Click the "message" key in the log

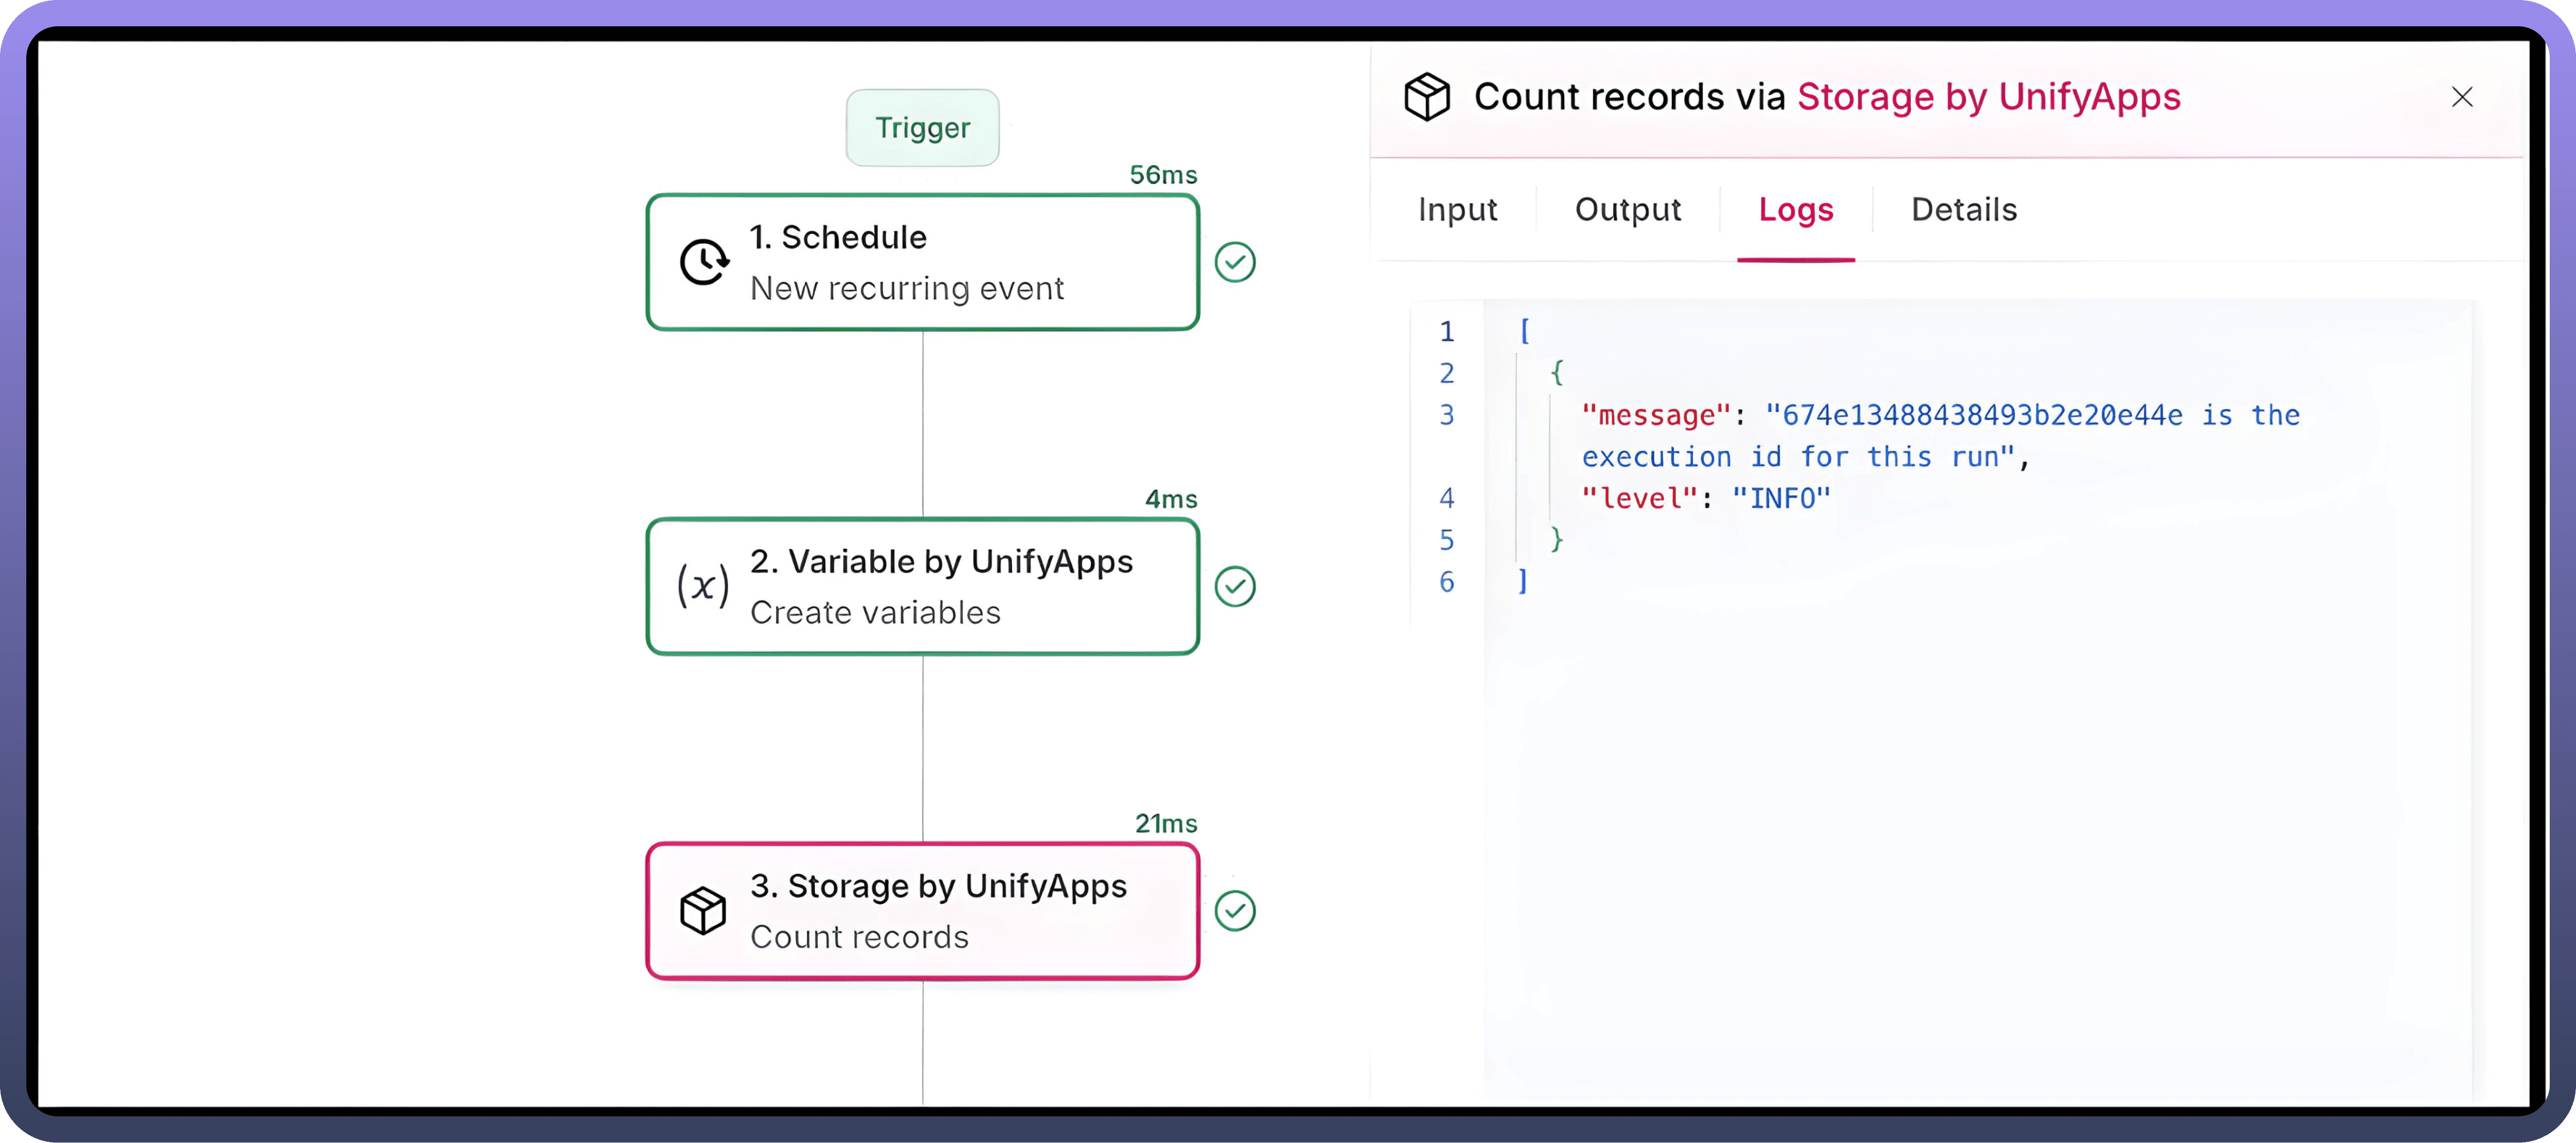(1656, 415)
